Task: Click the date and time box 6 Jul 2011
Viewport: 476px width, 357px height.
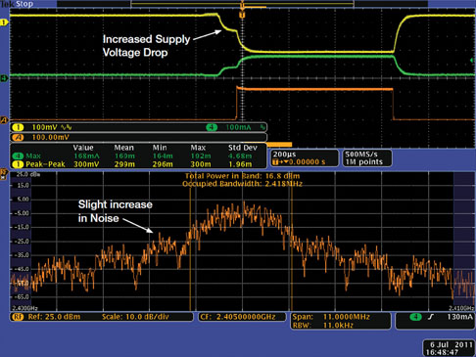Action: click(x=449, y=348)
